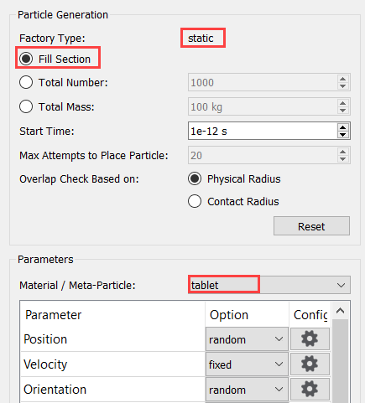Select the Total Number radio option
The height and width of the screenshot is (403, 365).
[x=26, y=82]
